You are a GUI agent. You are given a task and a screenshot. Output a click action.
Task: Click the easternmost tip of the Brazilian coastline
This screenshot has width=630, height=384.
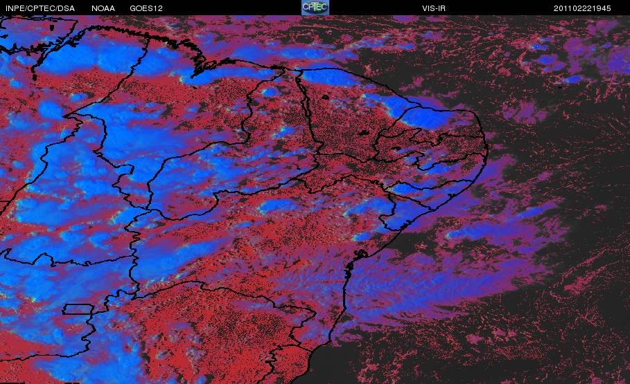point(487,147)
